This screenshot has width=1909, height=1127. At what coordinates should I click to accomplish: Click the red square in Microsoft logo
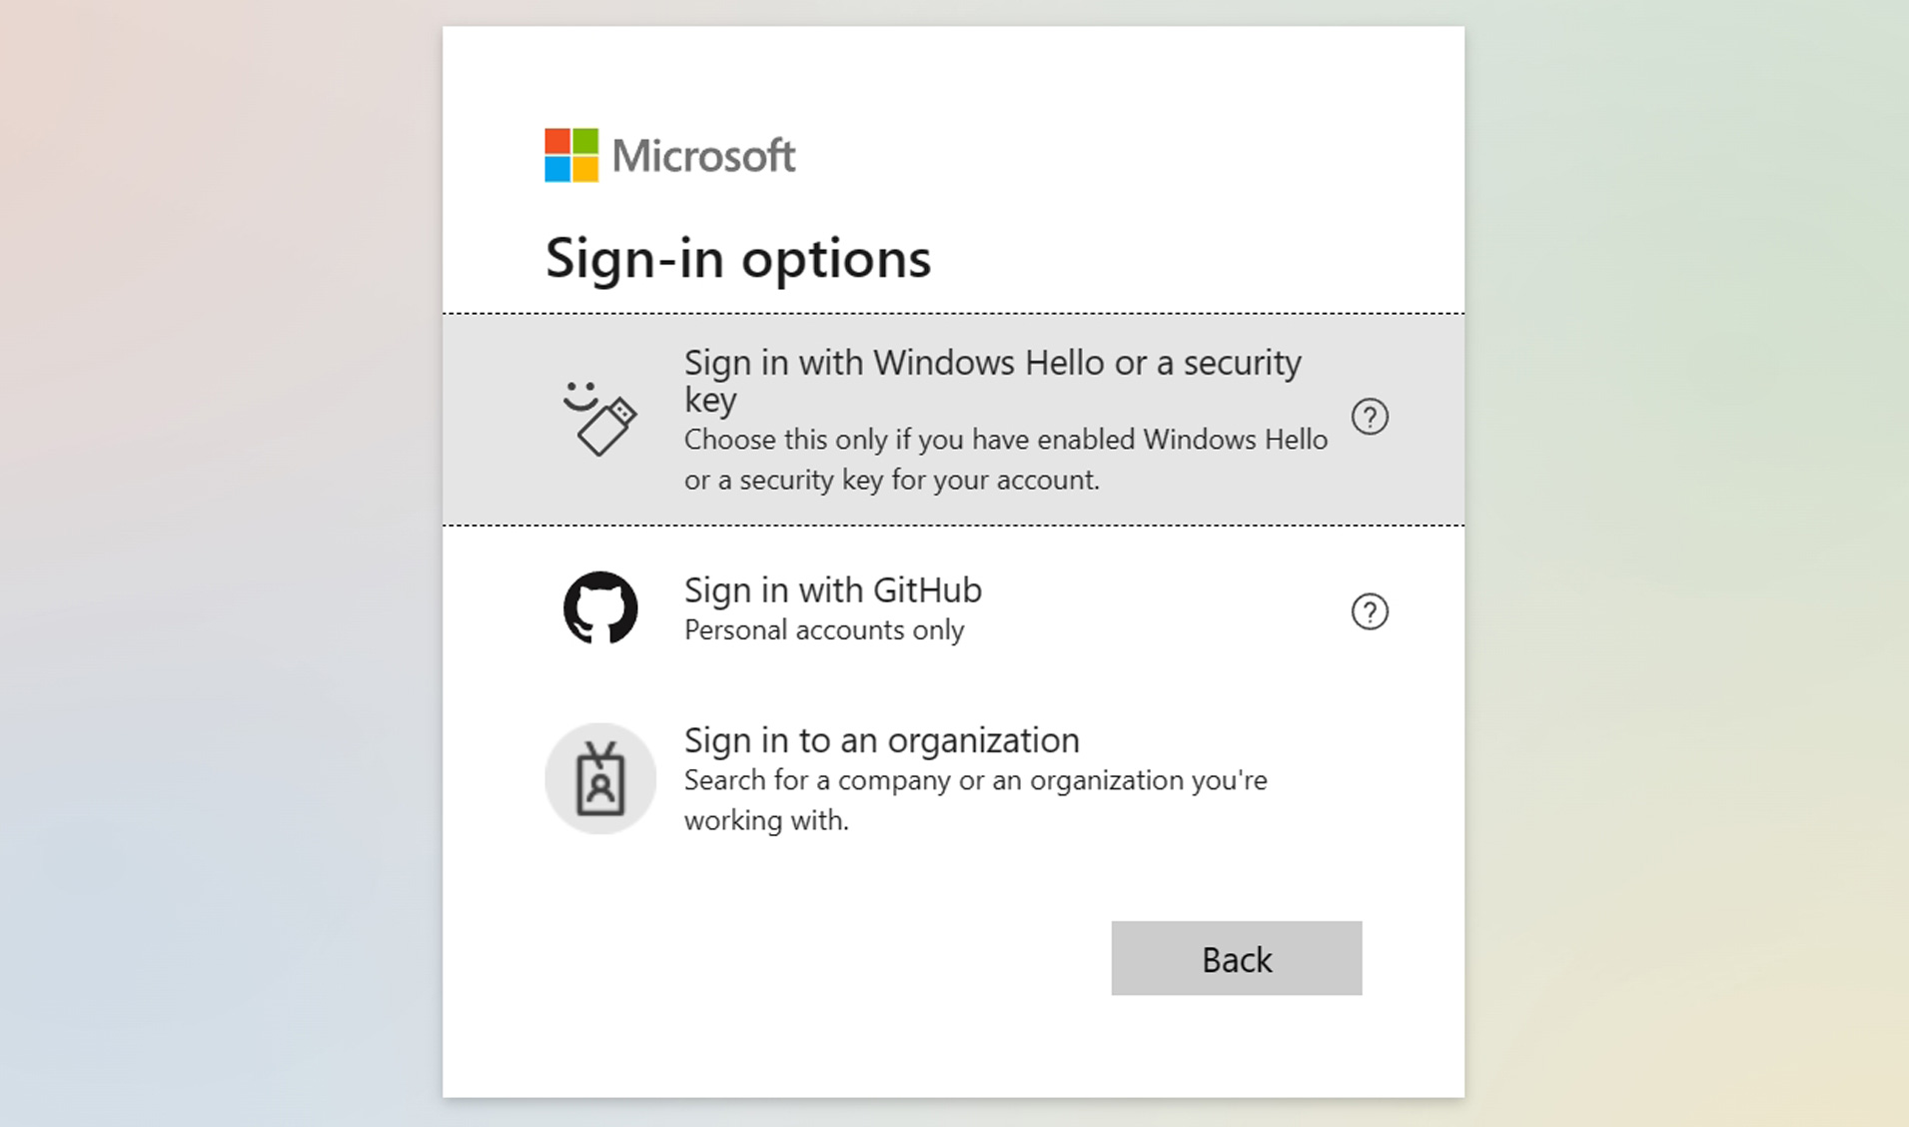pyautogui.click(x=555, y=141)
